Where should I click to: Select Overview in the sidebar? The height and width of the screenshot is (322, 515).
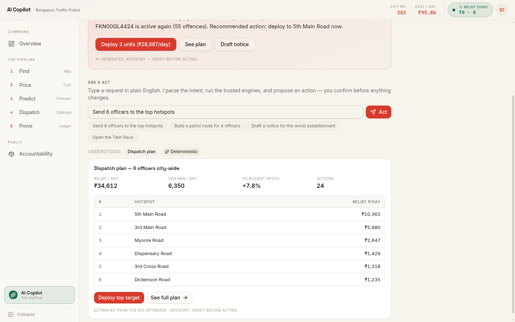coord(40,44)
